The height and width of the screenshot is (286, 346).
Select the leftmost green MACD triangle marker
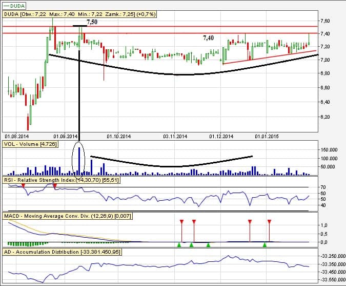179,245
